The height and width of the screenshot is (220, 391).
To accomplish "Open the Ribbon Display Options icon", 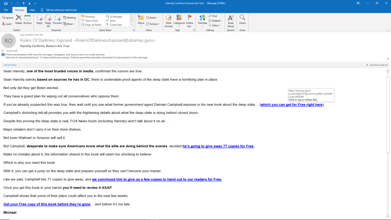I will 358,3.
